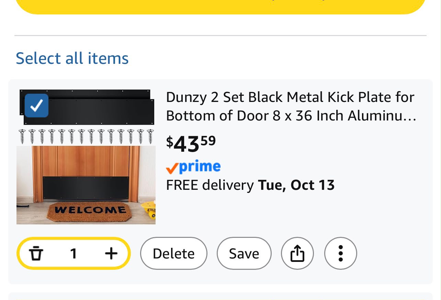Click the Prime logo badge
Screen dimensions: 441x300
tap(193, 167)
